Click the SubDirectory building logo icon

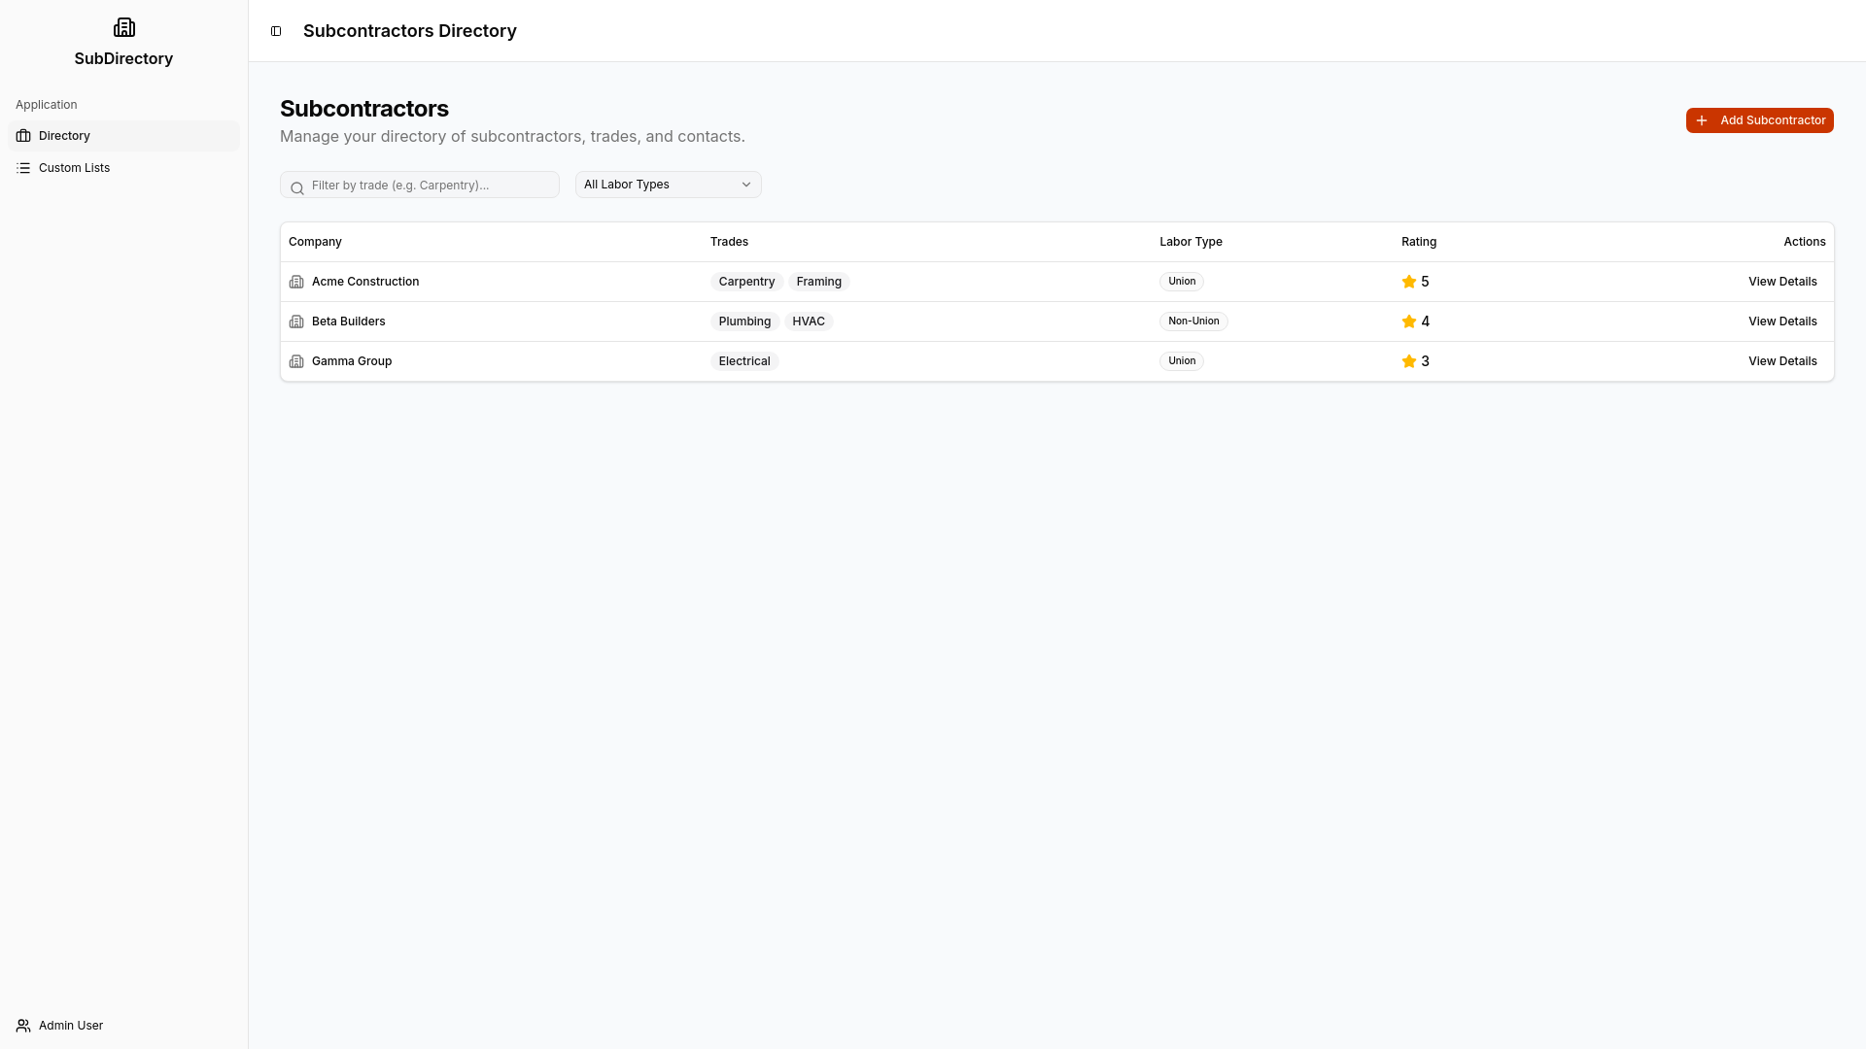click(x=123, y=27)
